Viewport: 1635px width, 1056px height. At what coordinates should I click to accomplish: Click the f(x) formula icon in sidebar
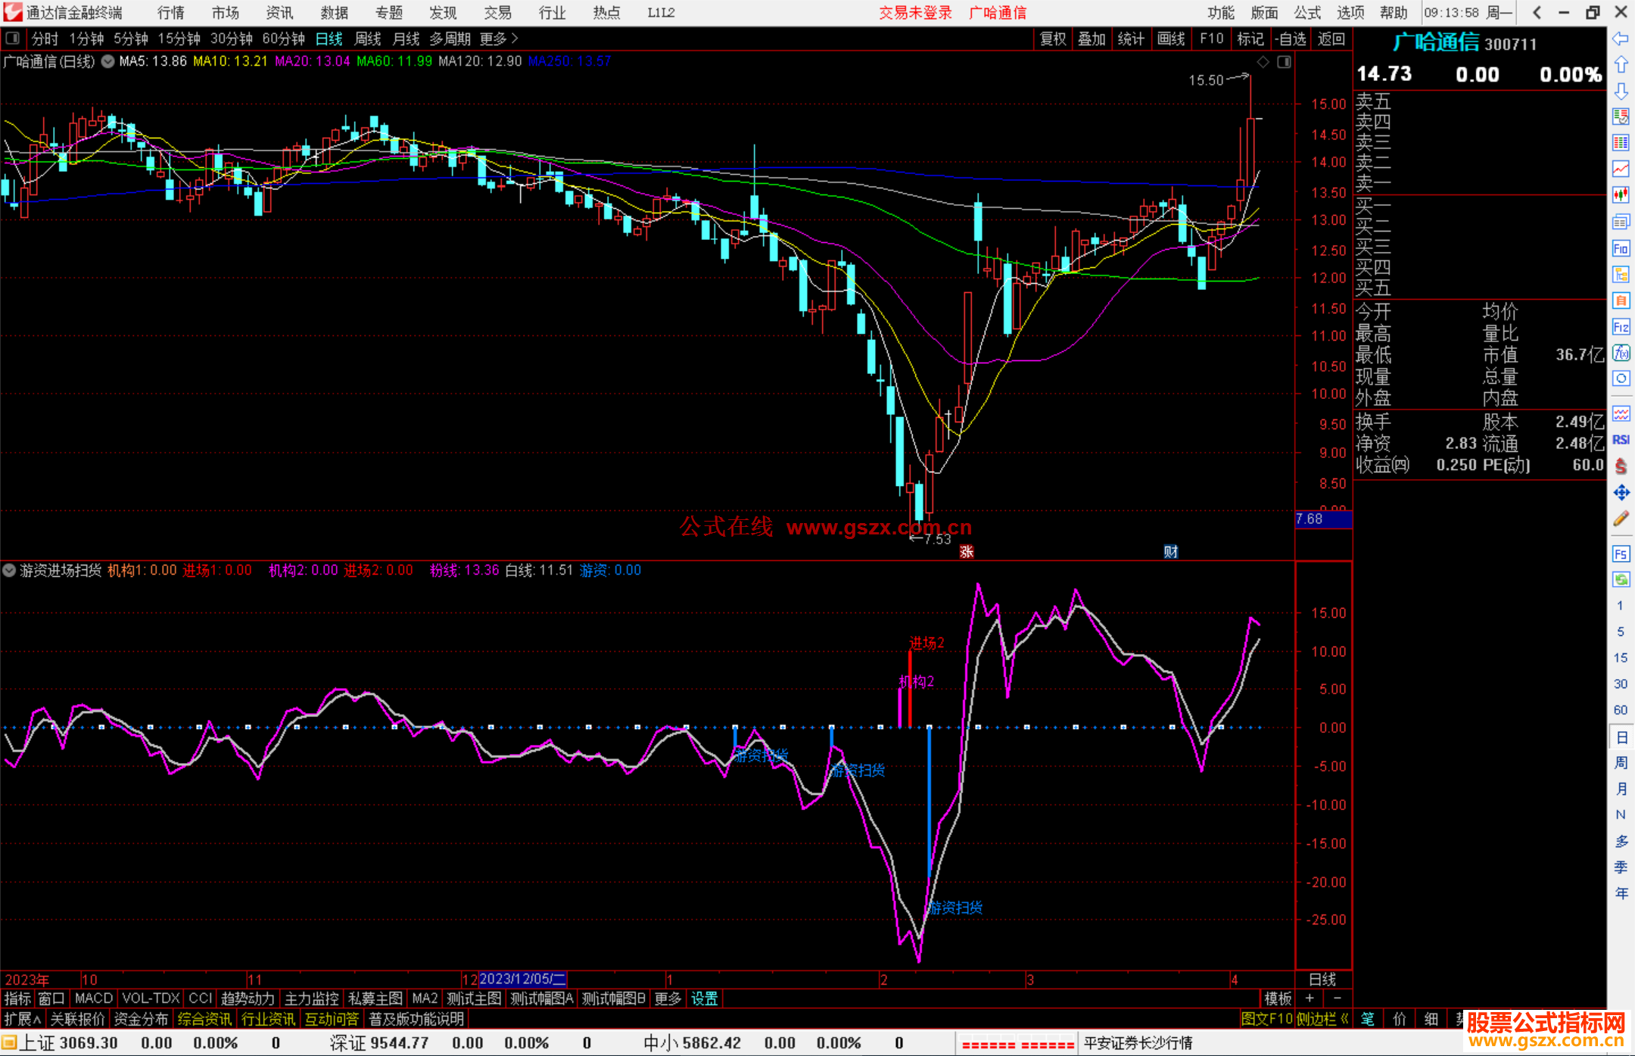coord(1621,353)
